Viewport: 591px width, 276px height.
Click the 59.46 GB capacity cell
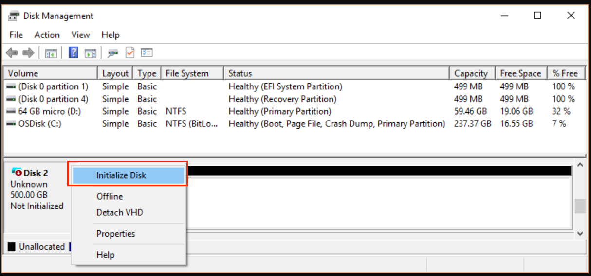pyautogui.click(x=470, y=111)
